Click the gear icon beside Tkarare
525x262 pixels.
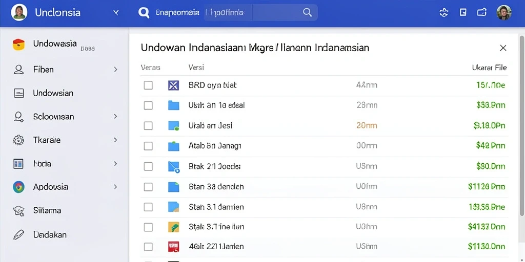(x=18, y=140)
